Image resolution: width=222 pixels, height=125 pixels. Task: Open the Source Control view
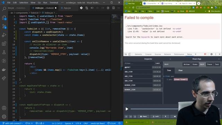[4, 26]
